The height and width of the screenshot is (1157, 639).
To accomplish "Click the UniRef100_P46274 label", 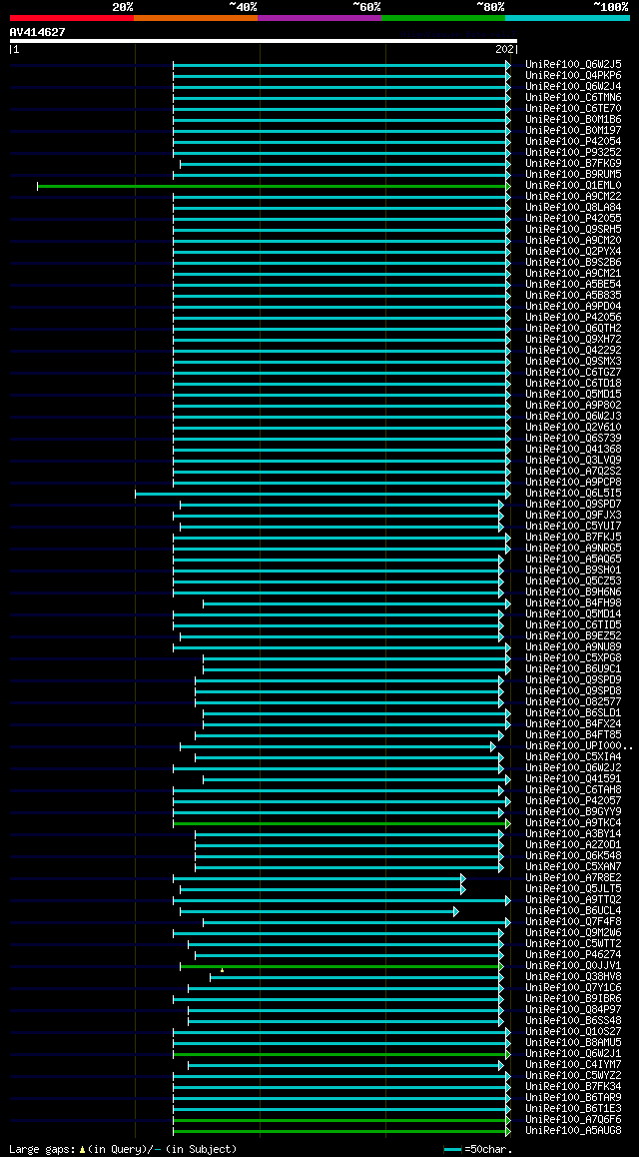I will (x=573, y=955).
